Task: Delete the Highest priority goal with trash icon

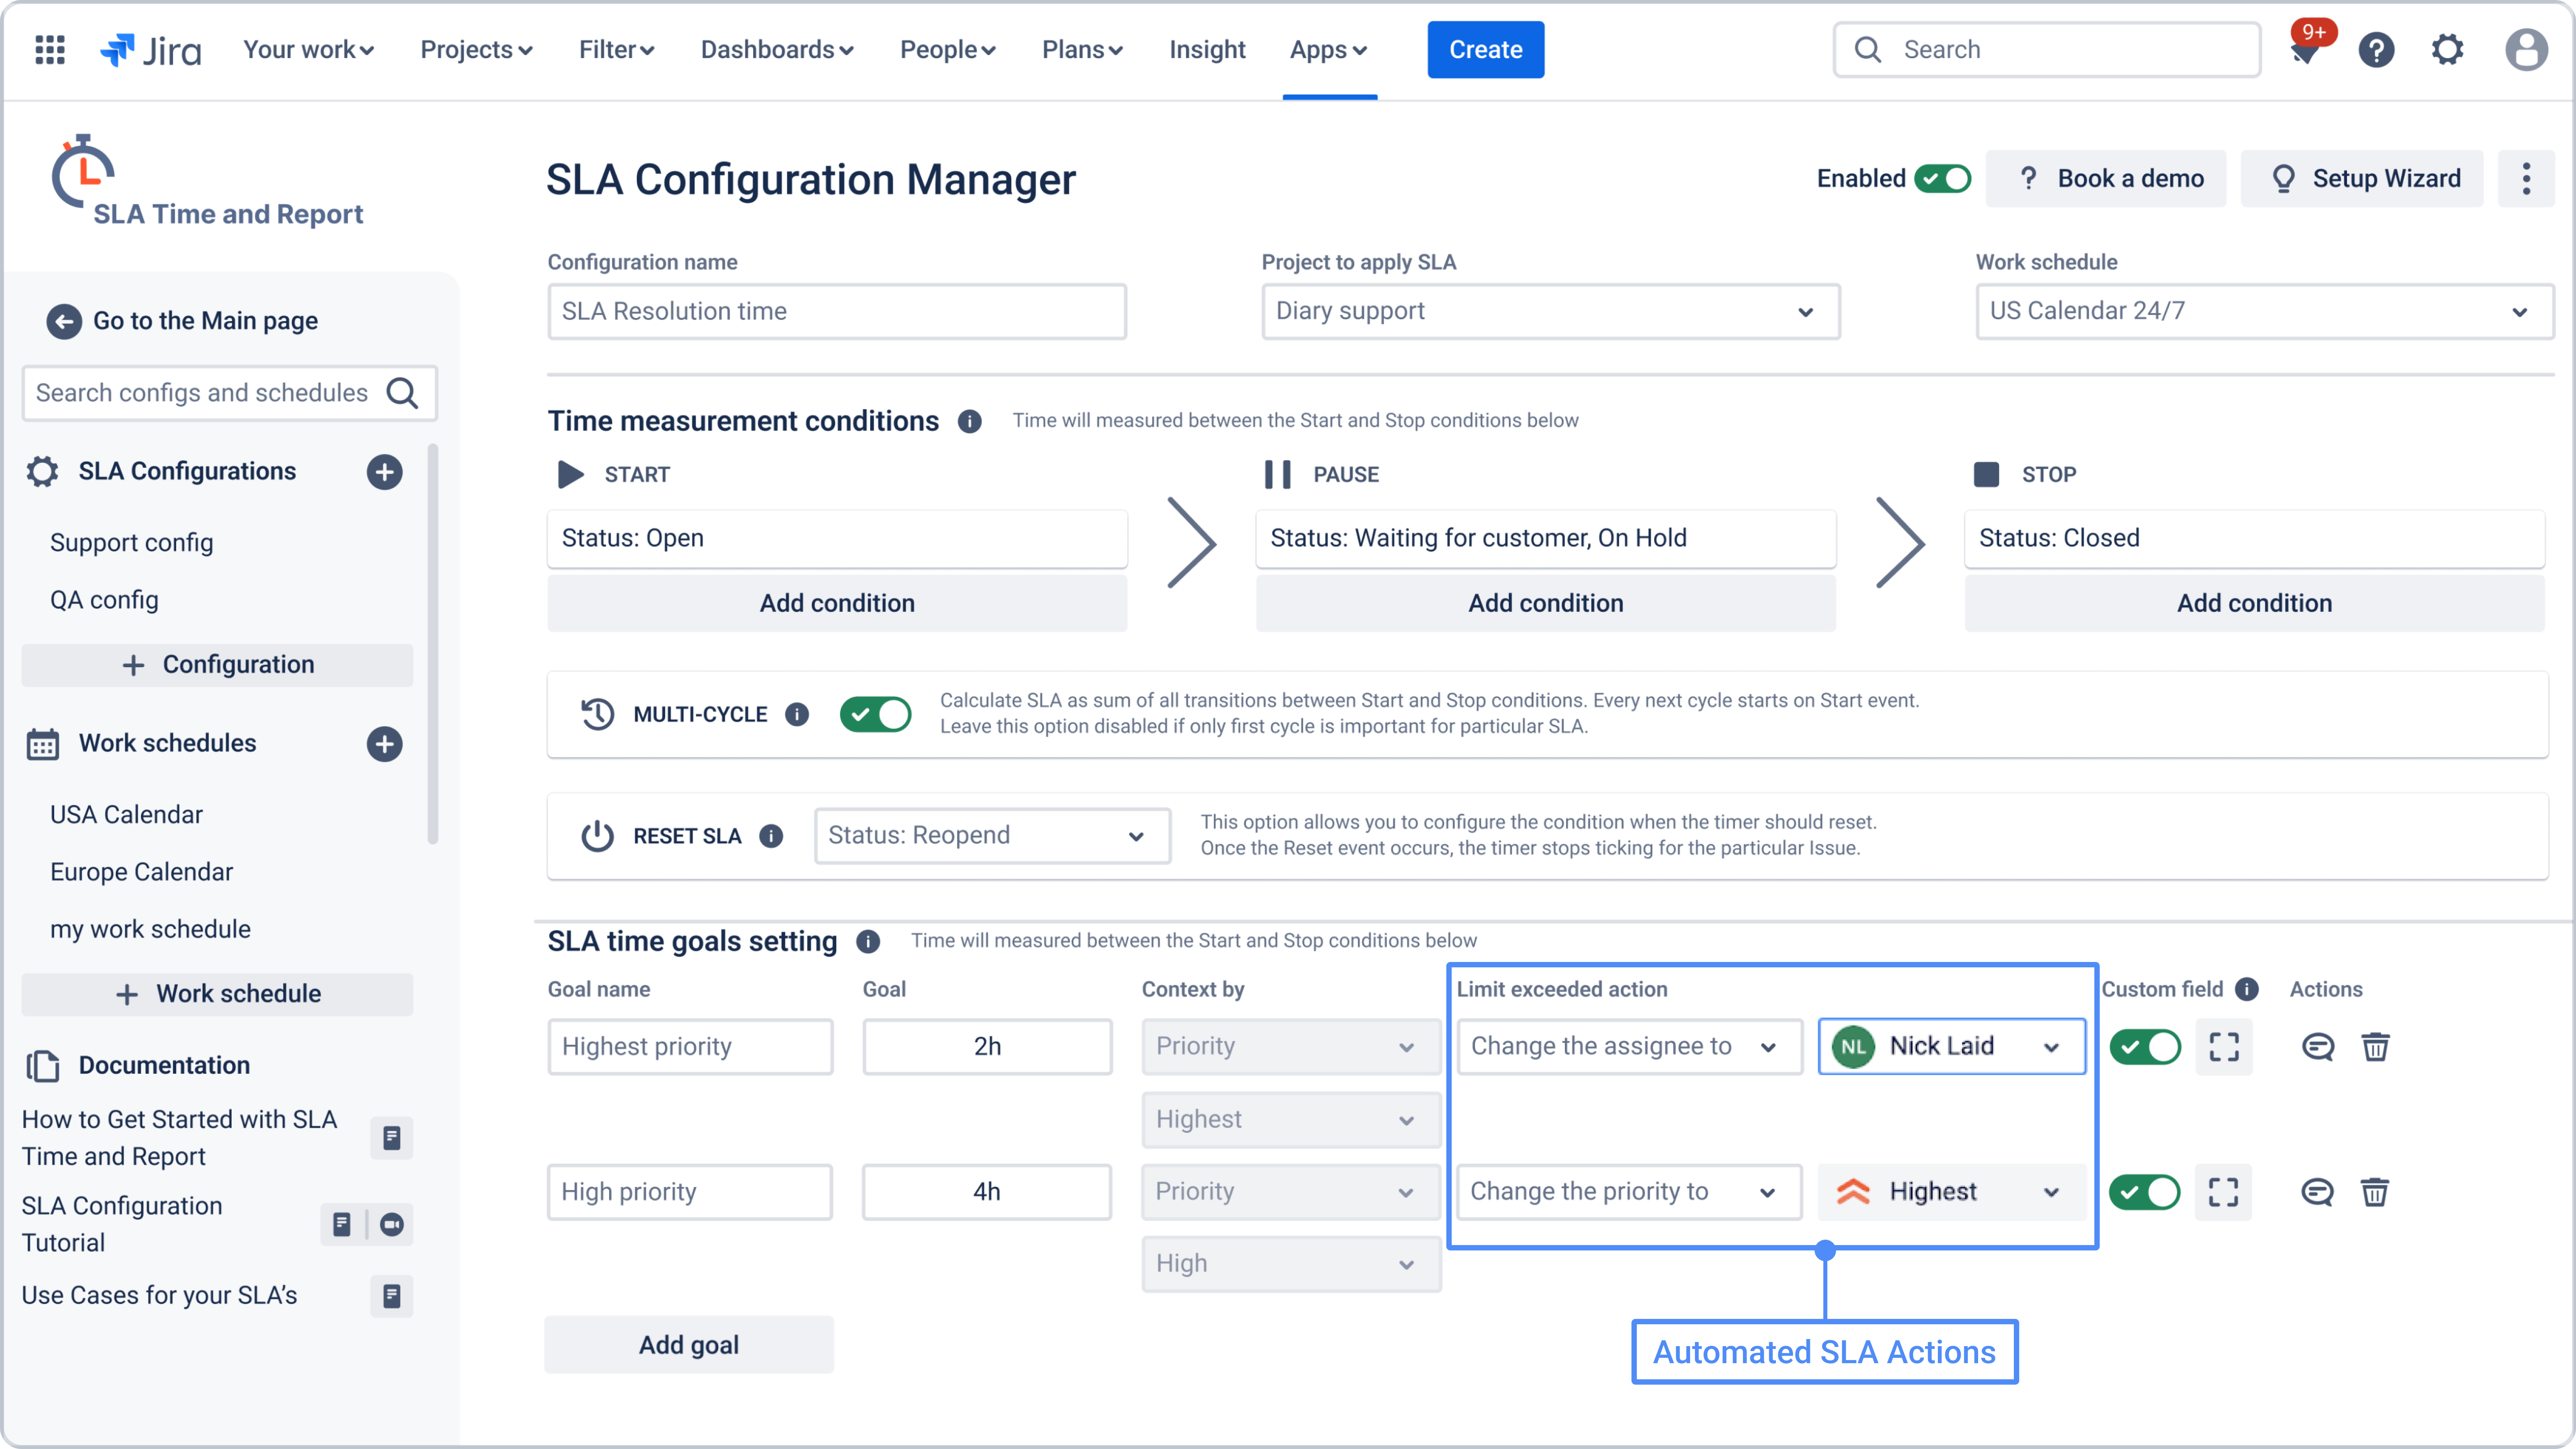Action: [x=2376, y=1047]
